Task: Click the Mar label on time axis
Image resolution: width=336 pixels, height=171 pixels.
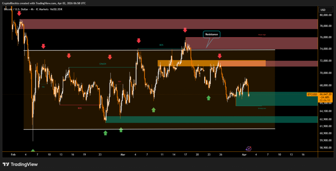Action: point(123,154)
